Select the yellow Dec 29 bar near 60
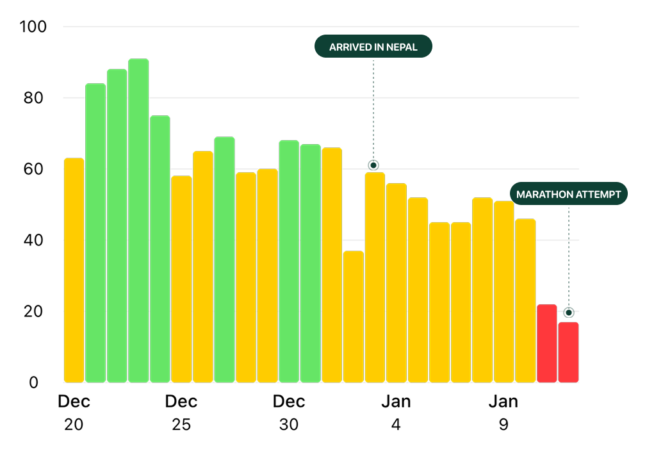The width and height of the screenshot is (647, 451). pyautogui.click(x=267, y=275)
